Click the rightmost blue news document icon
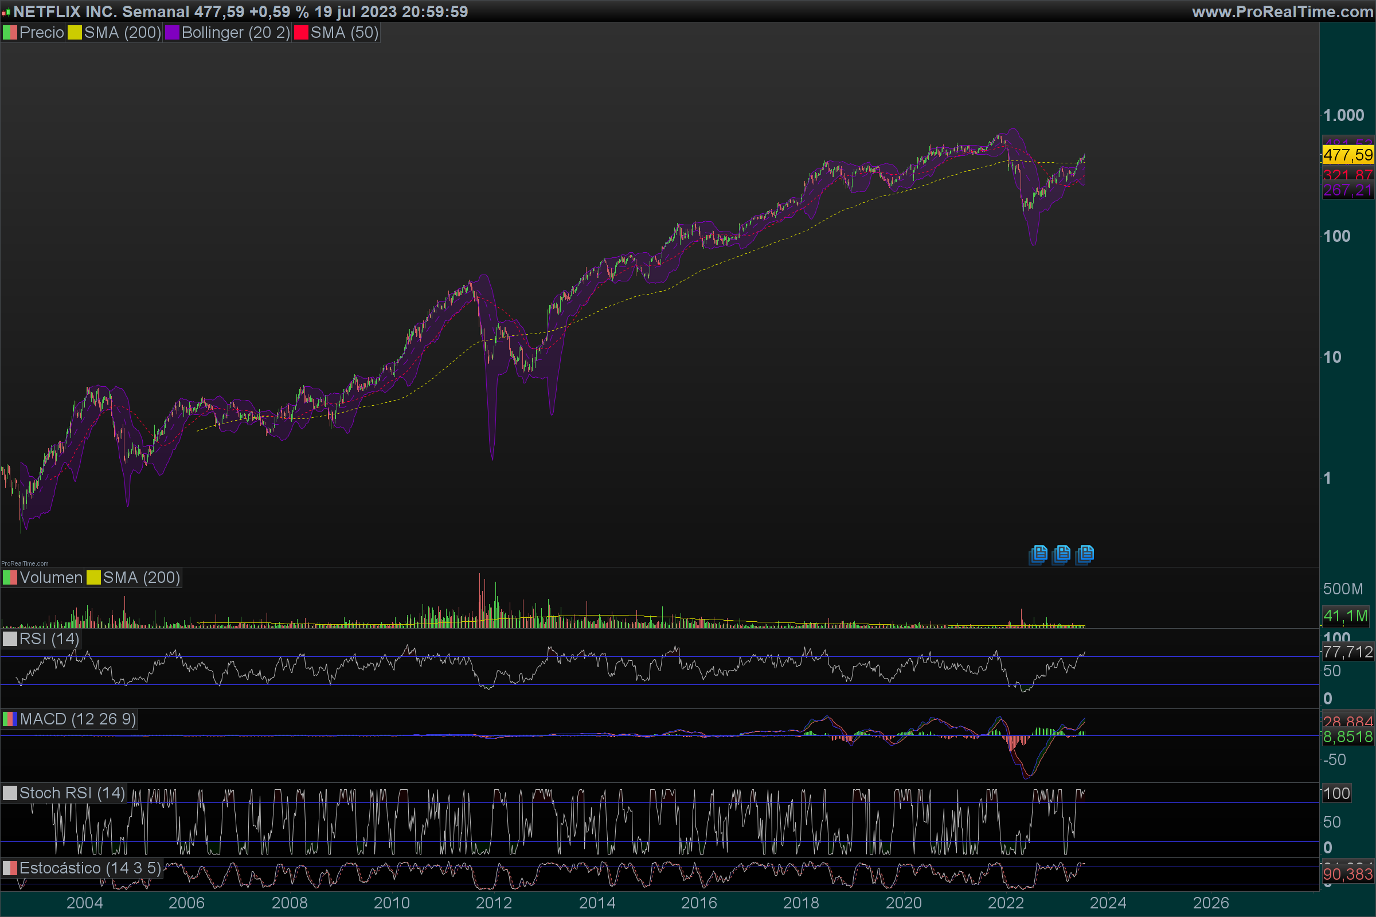 (1085, 553)
